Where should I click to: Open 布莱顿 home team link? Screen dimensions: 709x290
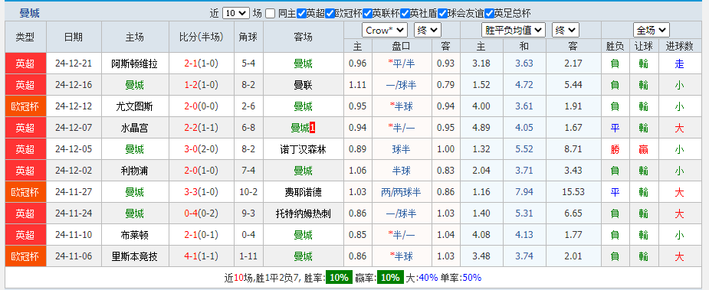click(135, 235)
